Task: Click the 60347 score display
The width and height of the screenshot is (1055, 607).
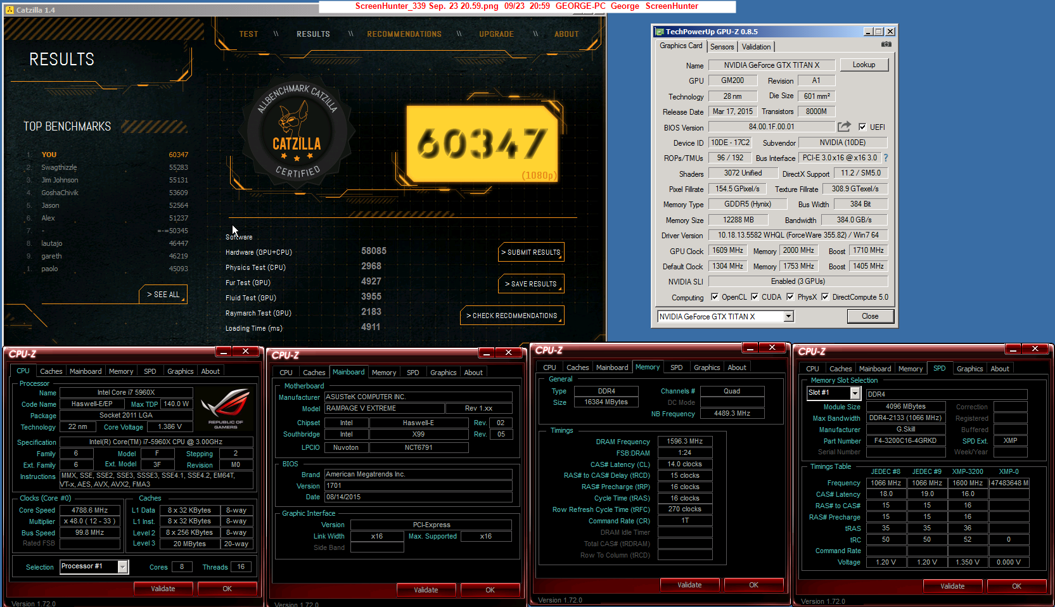Action: tap(482, 143)
